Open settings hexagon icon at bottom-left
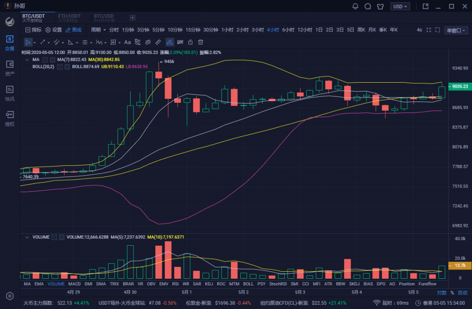 click(x=9, y=296)
